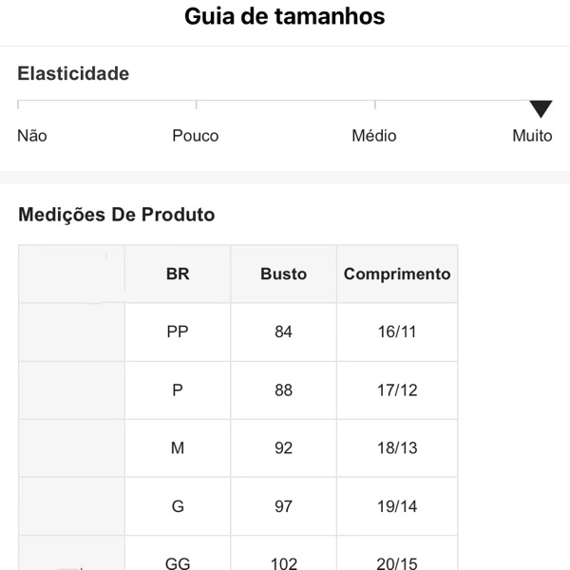Screen dimensions: 570x570
Task: Select the 'Pouco' elasticity label
Action: tap(195, 136)
